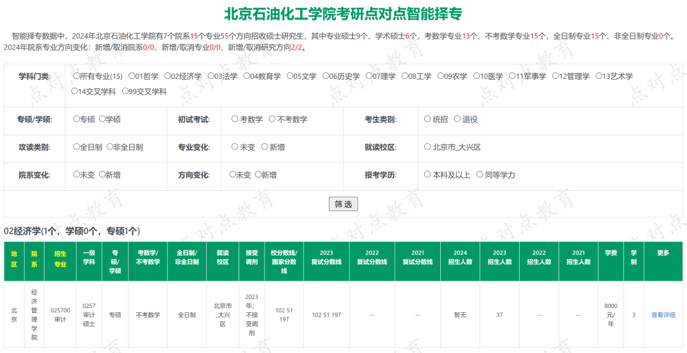Screen dimensions: 687x353
Task: Click the 一级学科 column header
Action: coord(89,261)
